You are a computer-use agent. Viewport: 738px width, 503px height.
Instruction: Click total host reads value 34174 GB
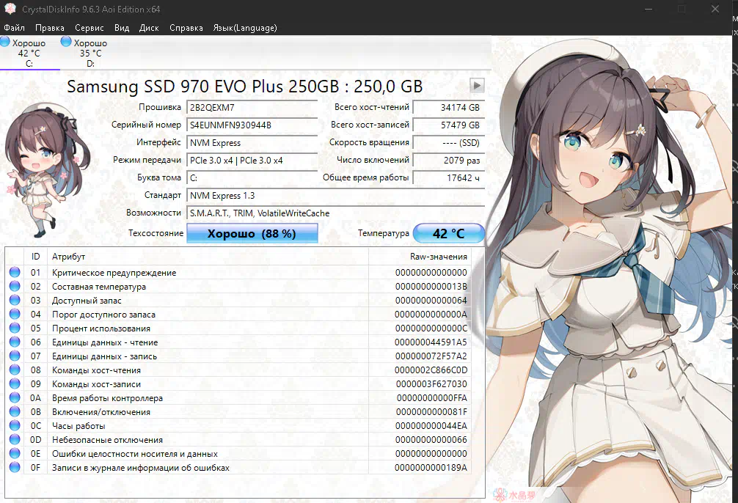(448, 108)
